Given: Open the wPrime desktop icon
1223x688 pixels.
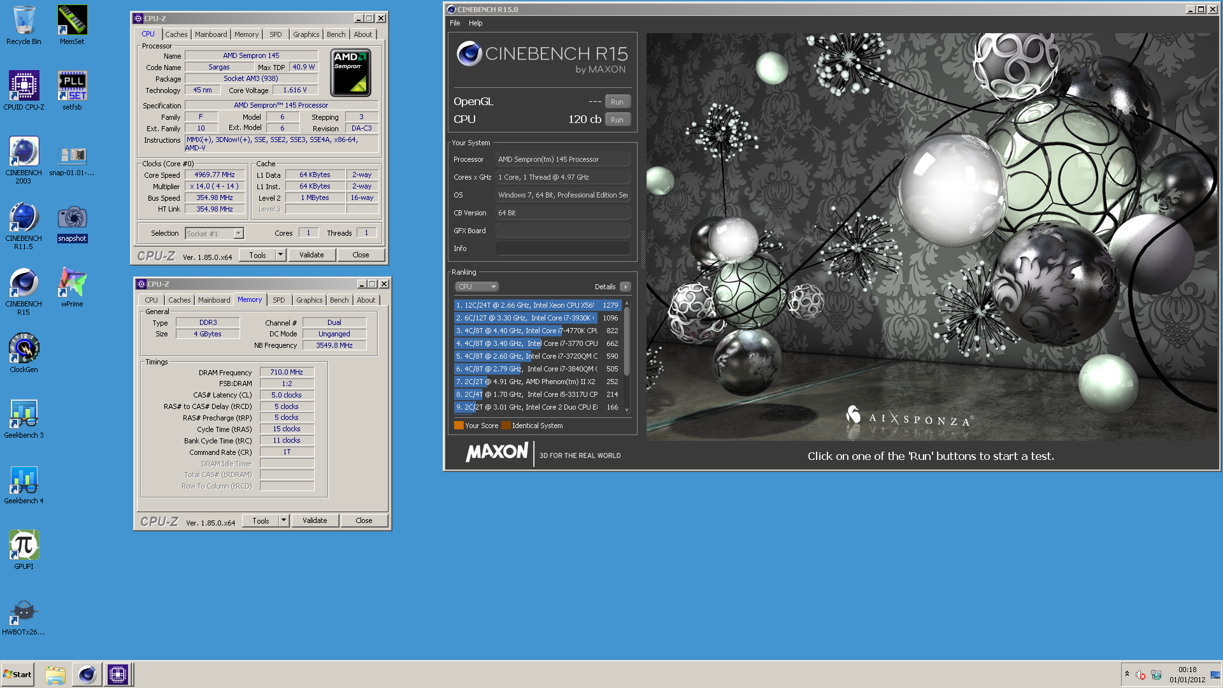Looking at the screenshot, I should (72, 288).
